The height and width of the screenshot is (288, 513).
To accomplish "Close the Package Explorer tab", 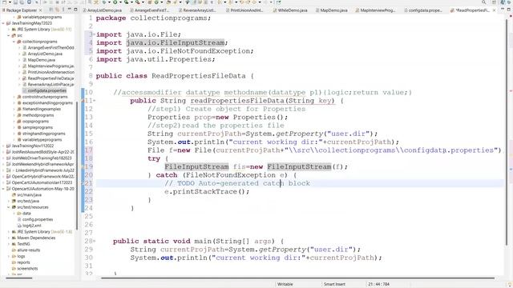I will tap(41, 10).
